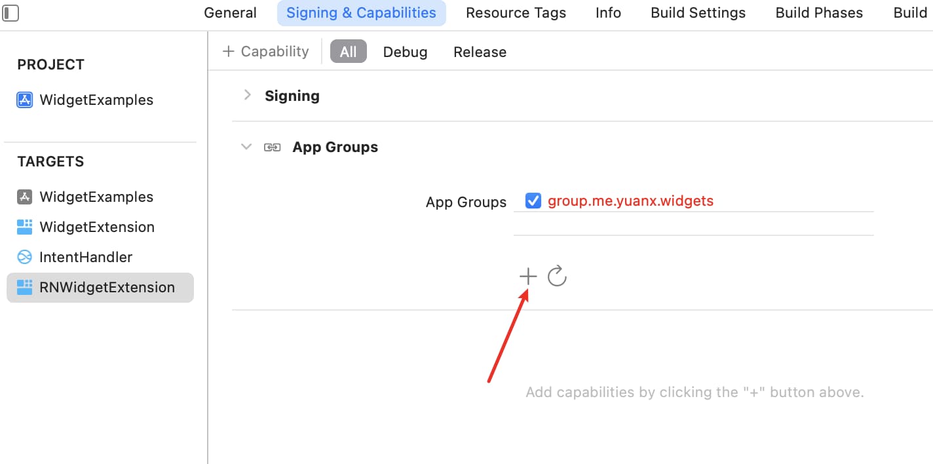The height and width of the screenshot is (464, 933).
Task: Open the Build Phases tab
Action: coord(819,12)
